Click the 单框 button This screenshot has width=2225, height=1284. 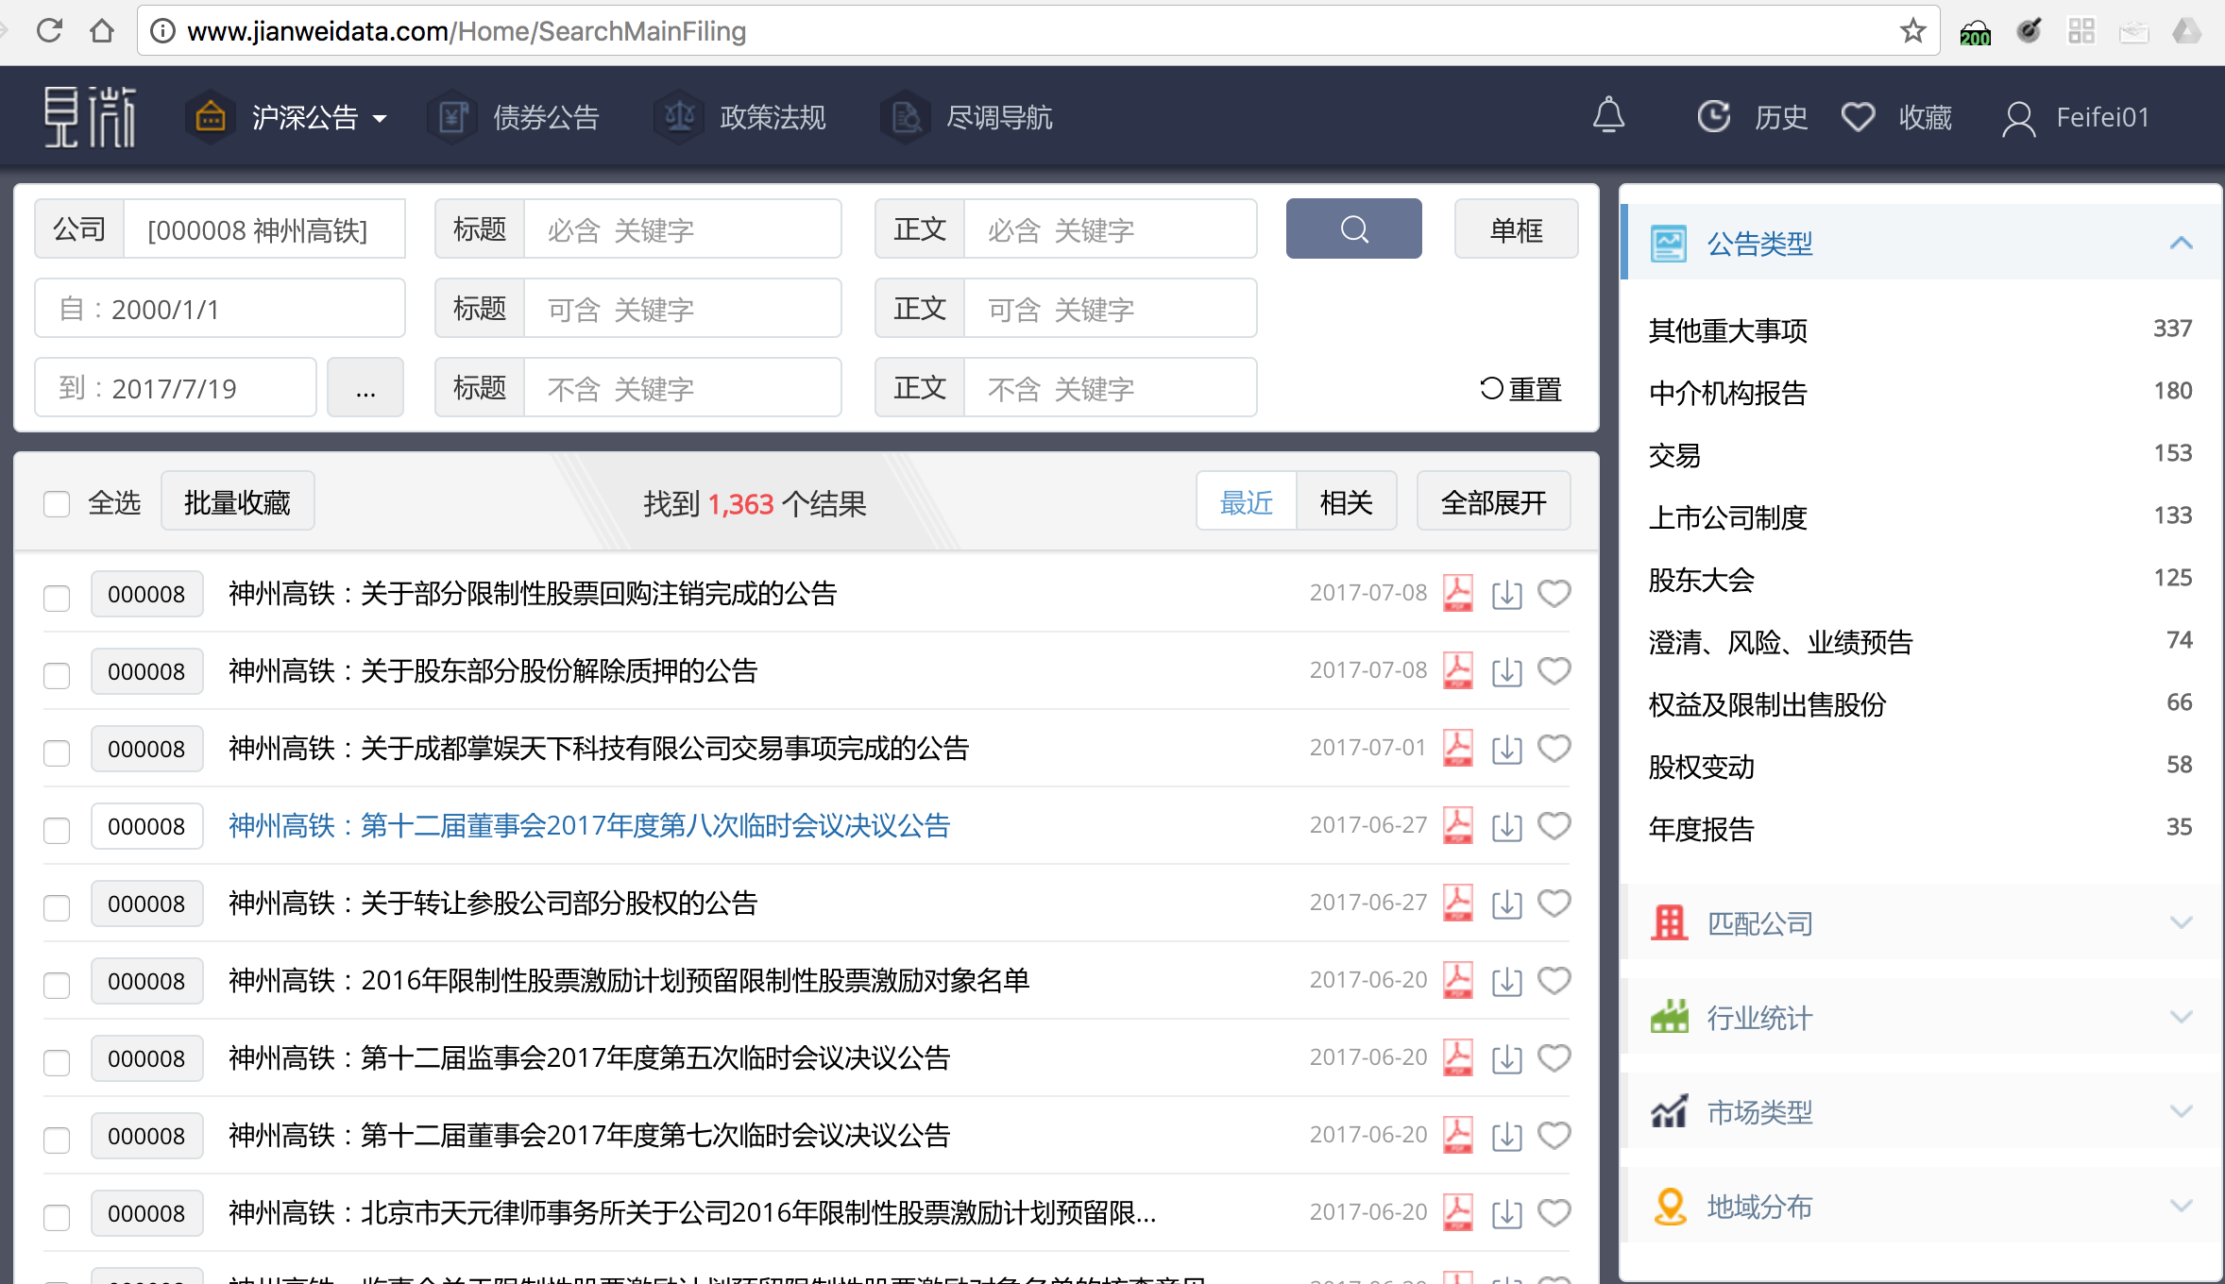coord(1516,228)
